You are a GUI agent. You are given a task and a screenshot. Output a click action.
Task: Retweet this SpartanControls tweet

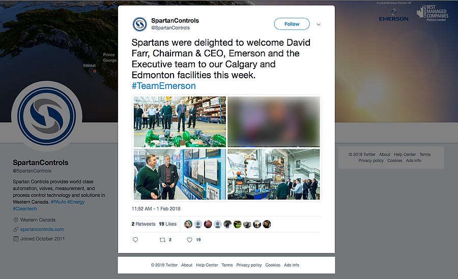[x=163, y=240]
